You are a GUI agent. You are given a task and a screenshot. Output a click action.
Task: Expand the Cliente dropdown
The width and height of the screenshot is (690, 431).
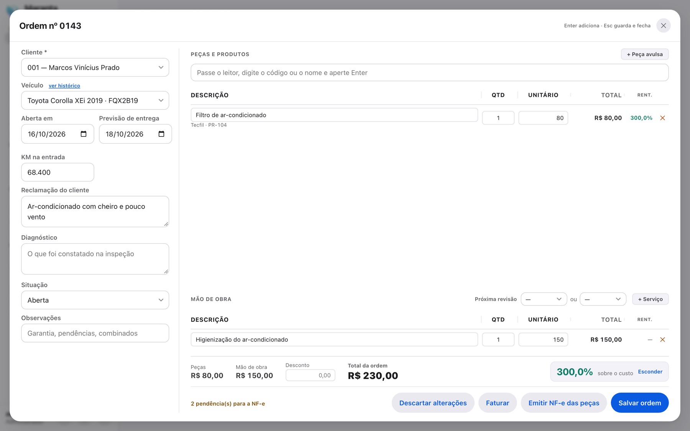pyautogui.click(x=95, y=67)
